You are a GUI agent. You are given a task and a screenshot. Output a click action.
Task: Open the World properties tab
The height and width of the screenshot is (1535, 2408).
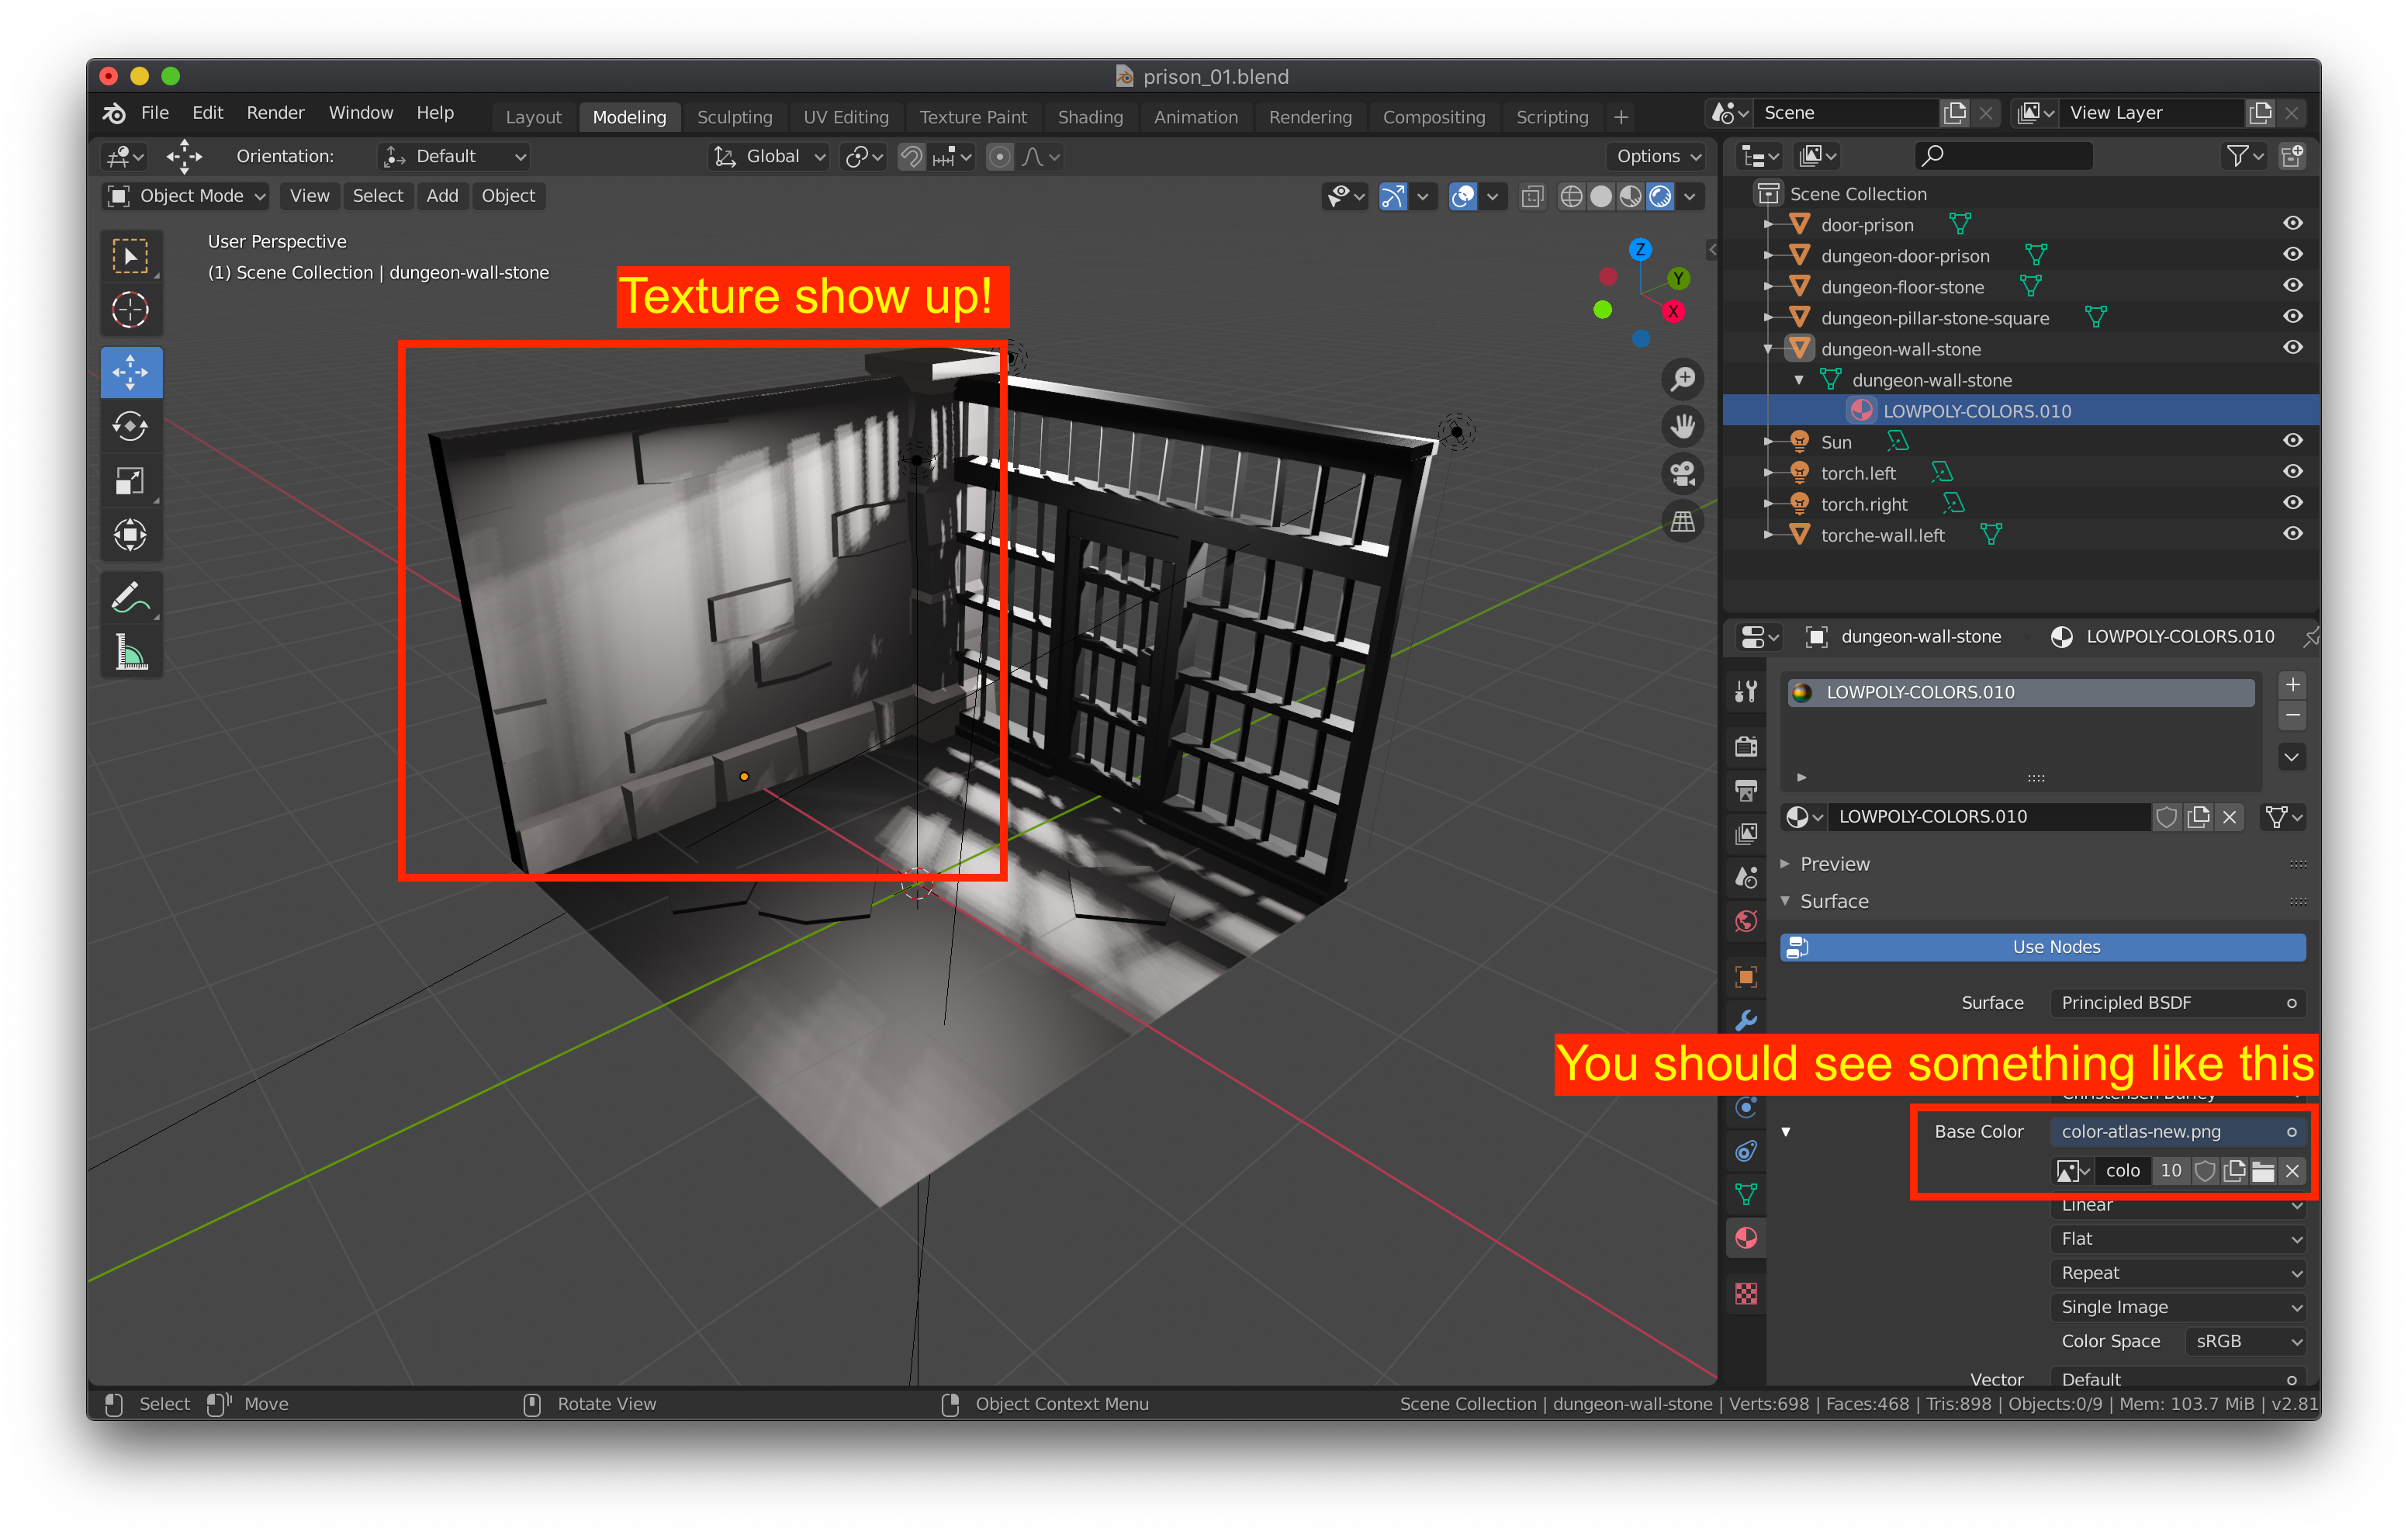point(1746,920)
